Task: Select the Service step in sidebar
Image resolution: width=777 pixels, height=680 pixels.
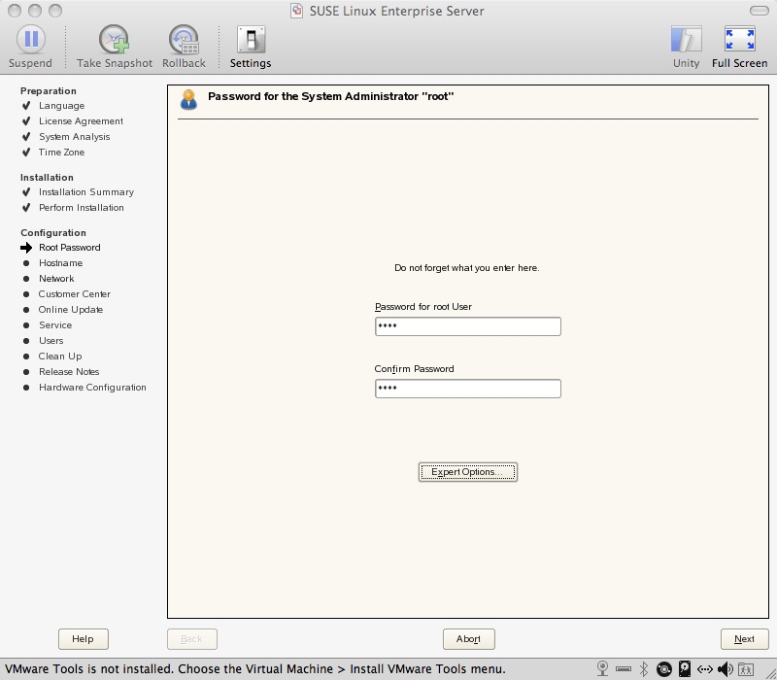Action: coord(55,325)
